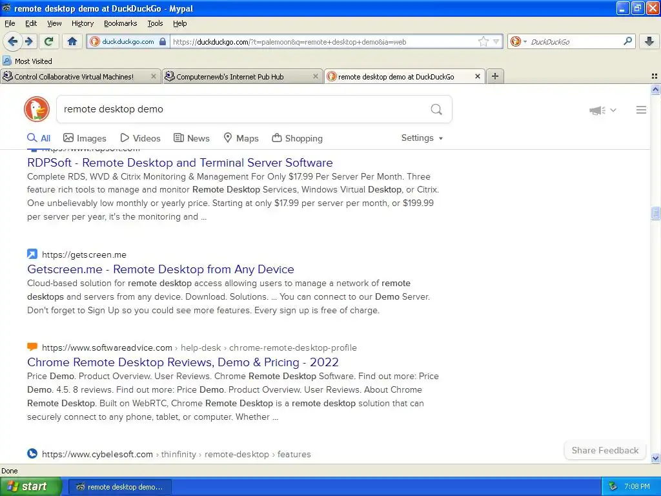Select the remote desktop demo taskbar button
661x496 pixels.
tap(119, 487)
